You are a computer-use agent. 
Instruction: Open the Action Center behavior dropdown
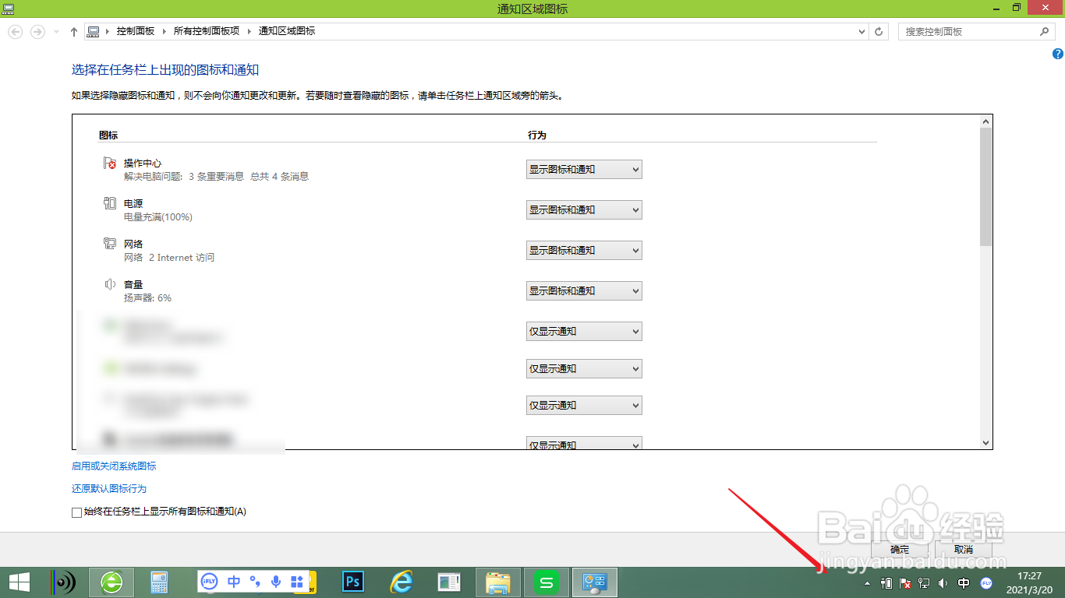point(584,169)
